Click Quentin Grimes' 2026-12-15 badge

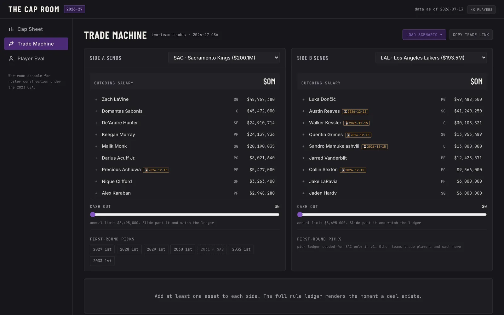[x=358, y=135]
